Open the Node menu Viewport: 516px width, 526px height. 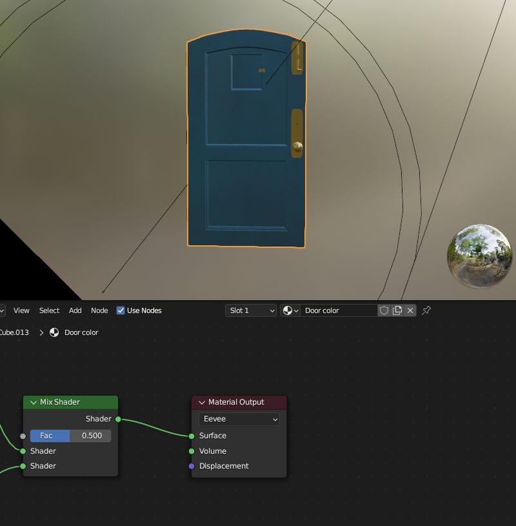coord(99,310)
